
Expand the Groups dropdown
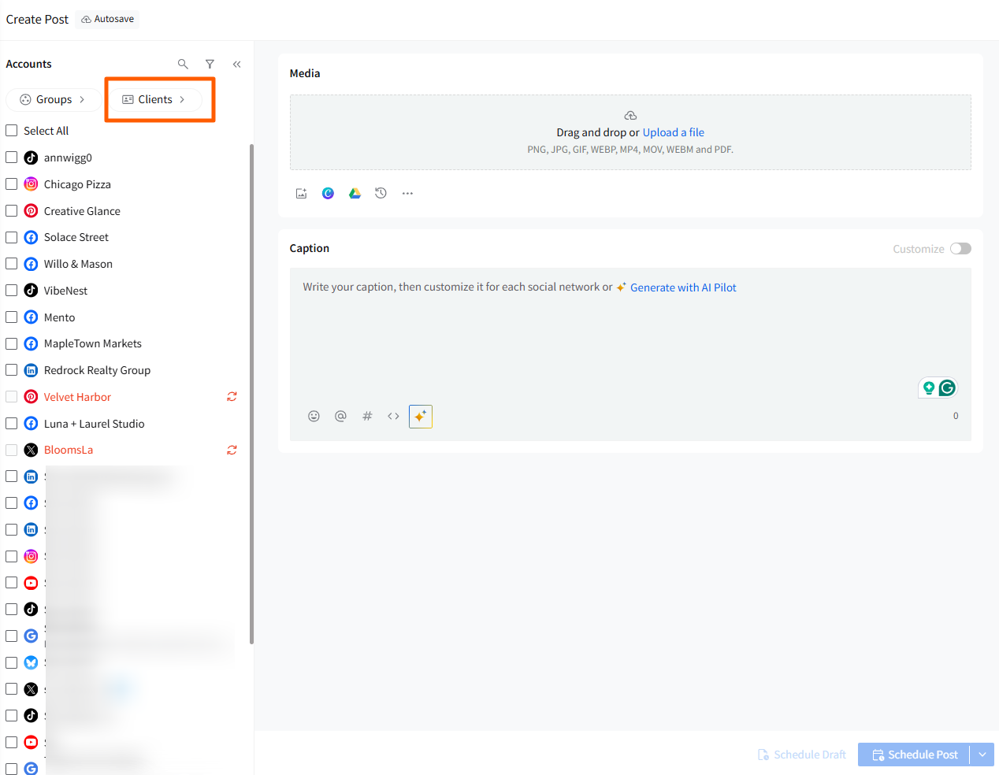tap(53, 99)
